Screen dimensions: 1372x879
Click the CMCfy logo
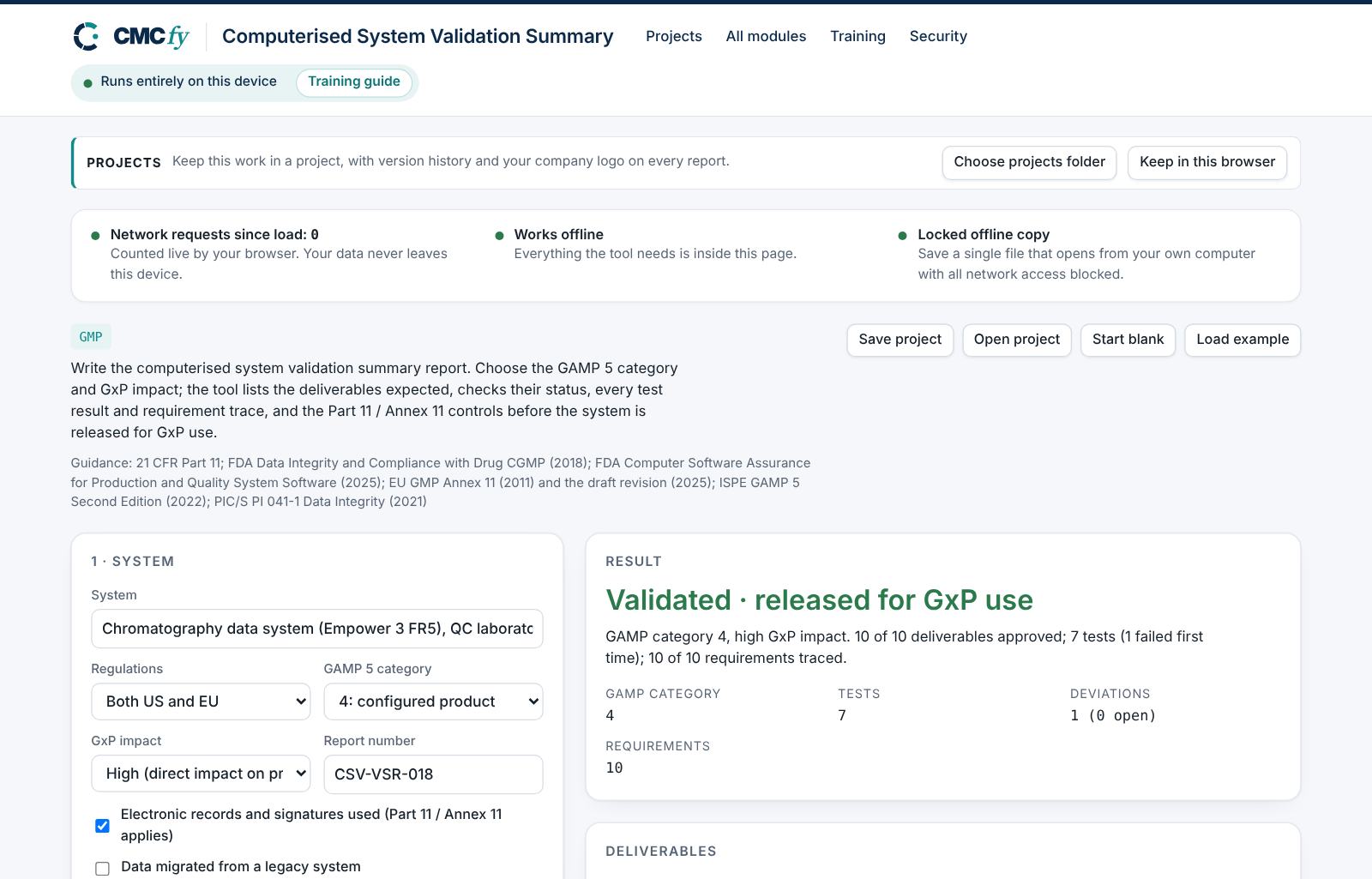[131, 36]
